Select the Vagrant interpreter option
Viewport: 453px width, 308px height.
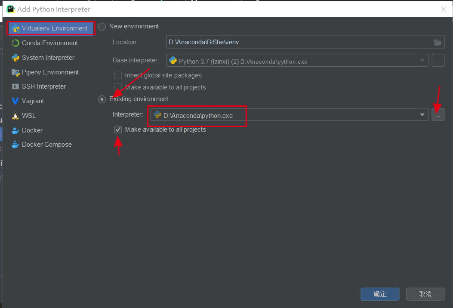click(31, 101)
